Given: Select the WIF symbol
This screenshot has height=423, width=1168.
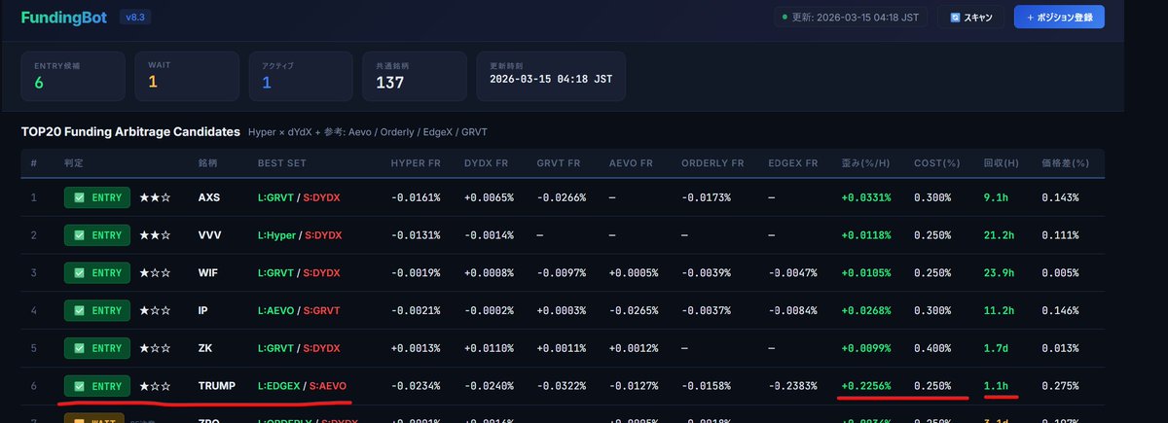Looking at the screenshot, I should pyautogui.click(x=208, y=273).
